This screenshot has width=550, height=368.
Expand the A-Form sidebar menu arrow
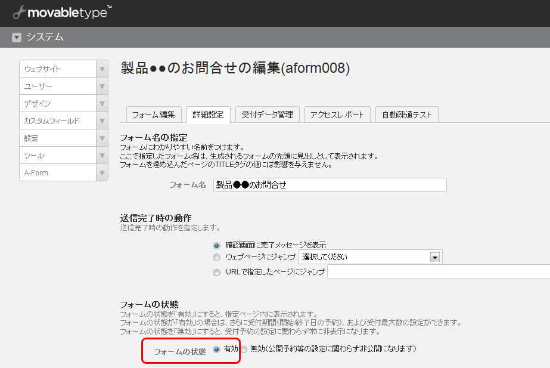pos(102,173)
